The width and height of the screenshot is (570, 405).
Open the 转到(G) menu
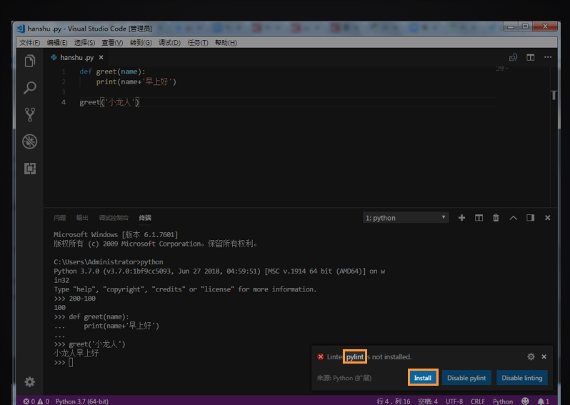tap(141, 43)
